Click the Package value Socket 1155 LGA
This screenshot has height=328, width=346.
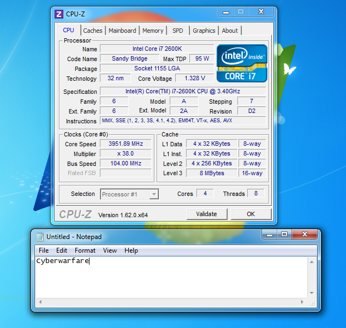pyautogui.click(x=157, y=68)
